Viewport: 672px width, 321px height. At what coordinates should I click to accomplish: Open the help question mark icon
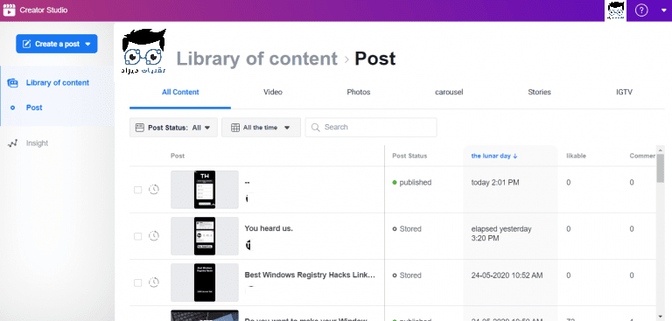pyautogui.click(x=641, y=10)
